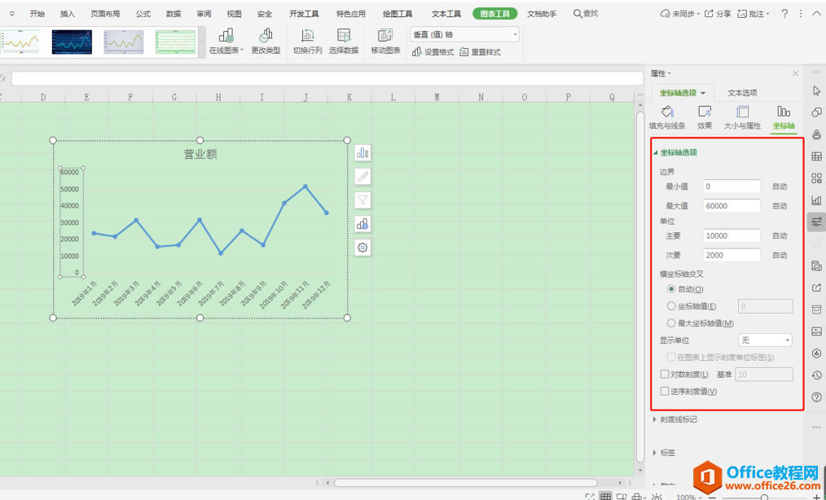Click the 最大值 maximum input field

[732, 206]
